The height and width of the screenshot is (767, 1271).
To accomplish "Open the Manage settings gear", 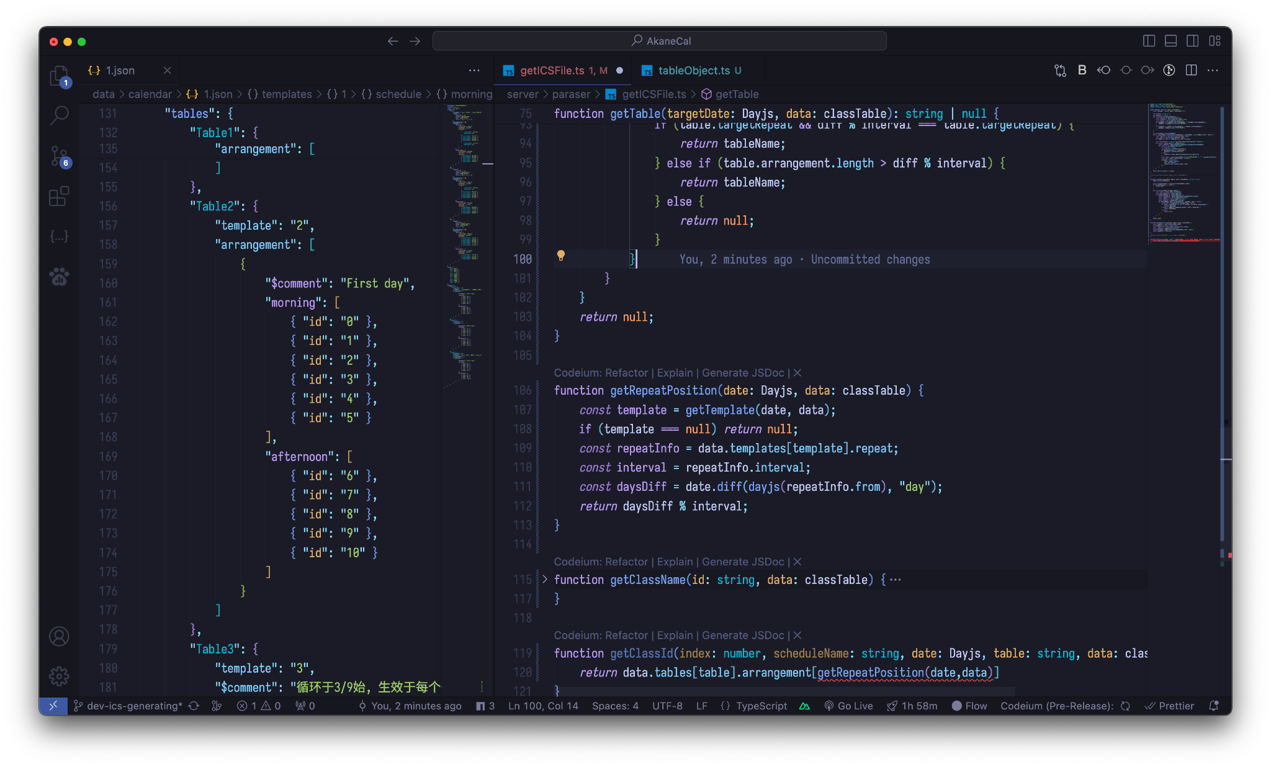I will (59, 676).
